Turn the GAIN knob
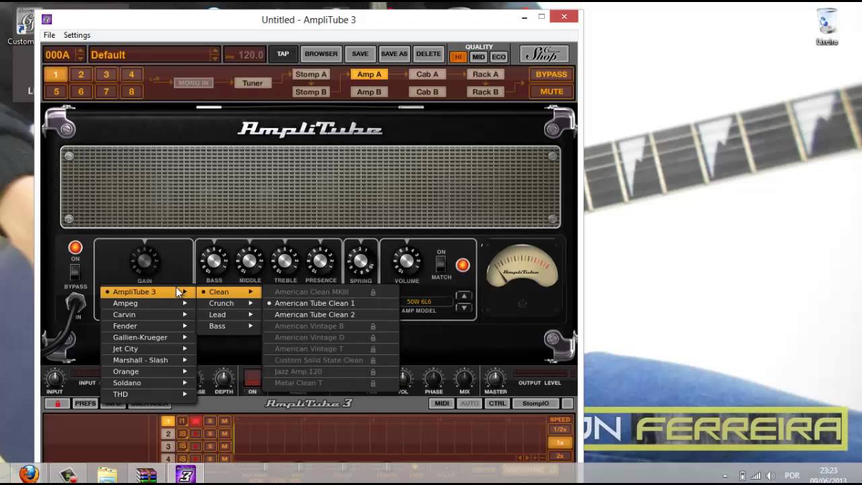The width and height of the screenshot is (862, 485). coord(144,261)
